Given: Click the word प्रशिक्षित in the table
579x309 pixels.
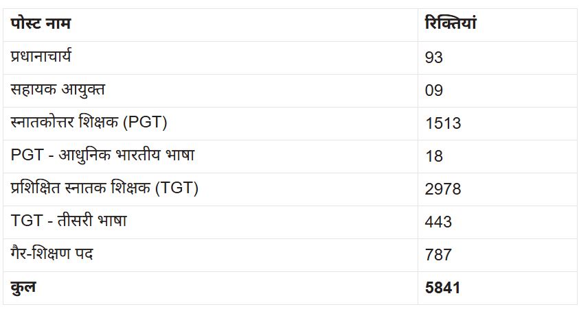Looking at the screenshot, I should (x=41, y=188).
